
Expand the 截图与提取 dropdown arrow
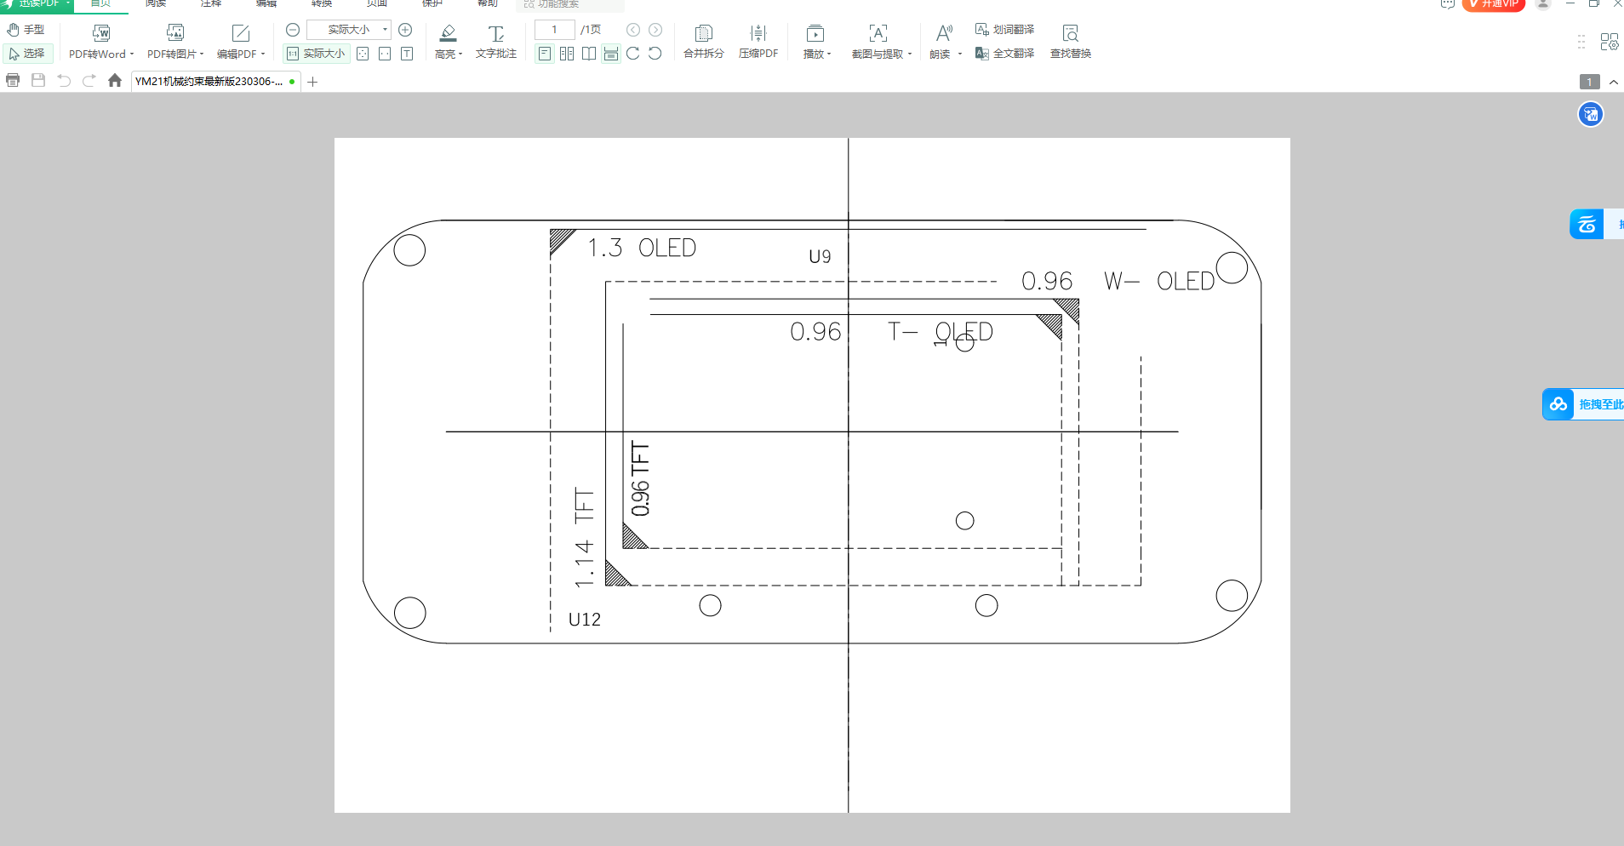pyautogui.click(x=910, y=54)
